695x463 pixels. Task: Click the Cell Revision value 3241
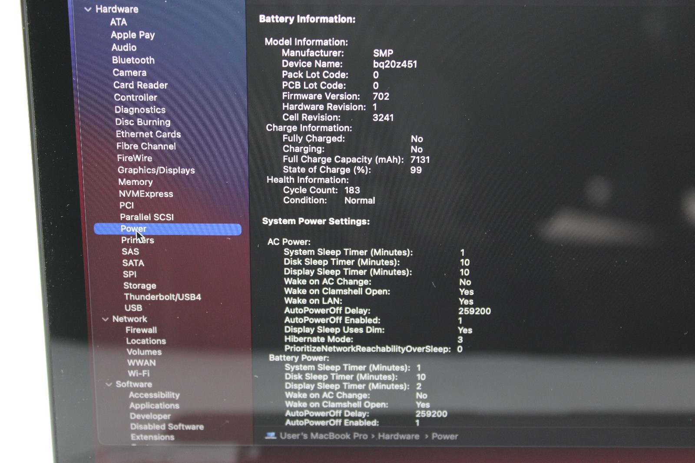383,118
